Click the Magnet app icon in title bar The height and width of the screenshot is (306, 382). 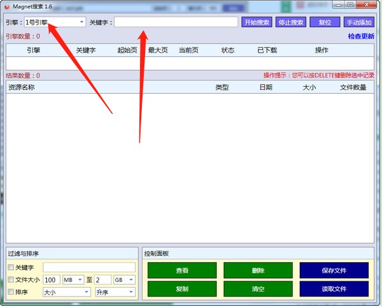pyautogui.click(x=6, y=6)
